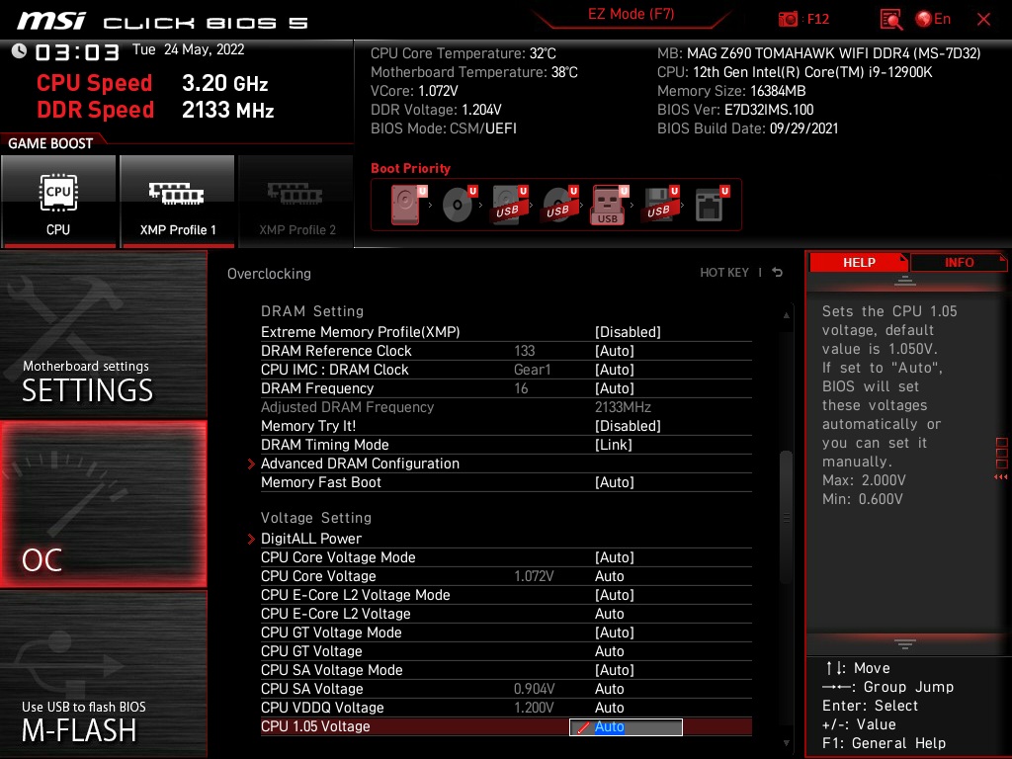Click the CPU 1.05 Voltage edit field
The width and height of the screenshot is (1012, 759).
(626, 726)
